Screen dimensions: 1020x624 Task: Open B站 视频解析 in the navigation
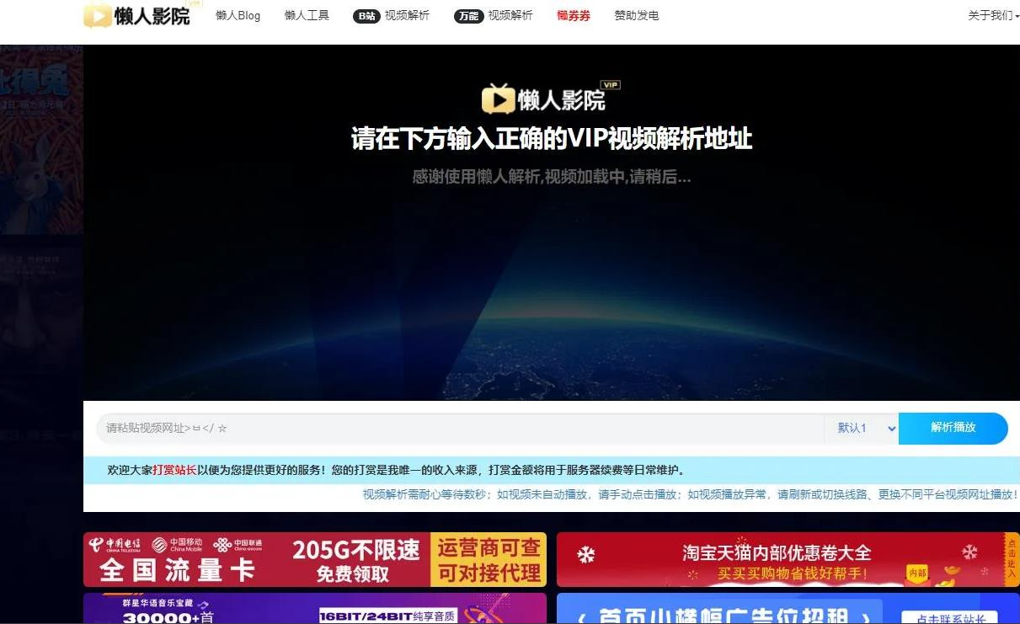[x=391, y=15]
